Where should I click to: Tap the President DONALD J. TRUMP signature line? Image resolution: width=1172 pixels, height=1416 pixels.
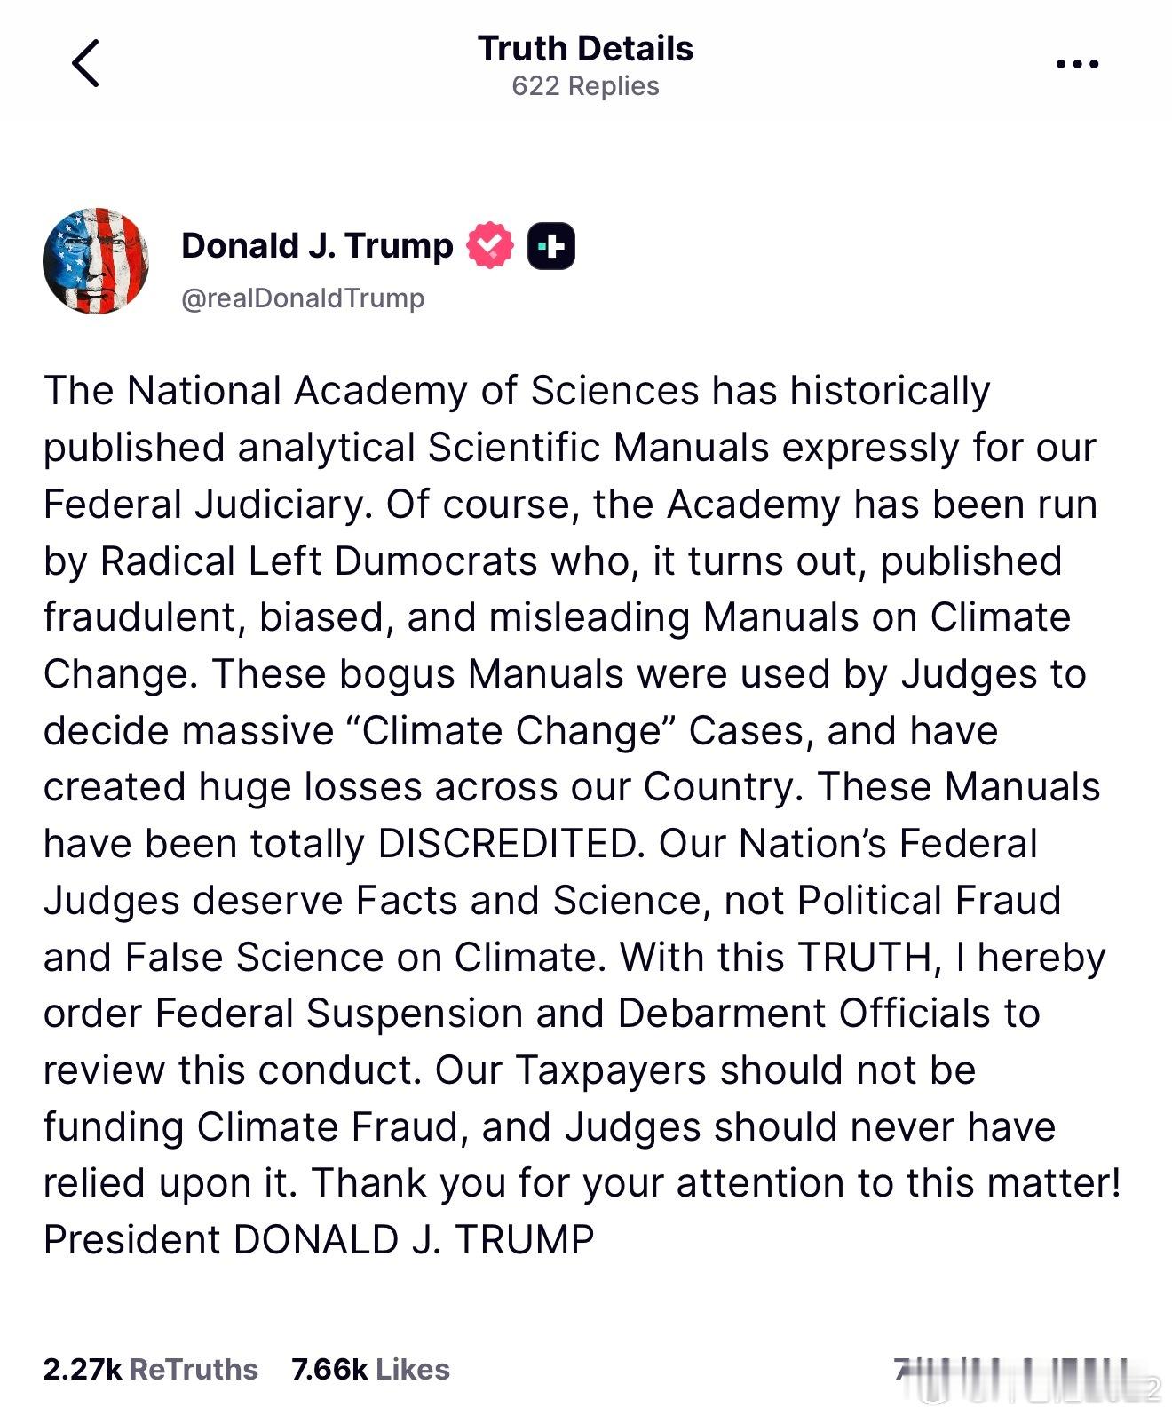(x=319, y=1239)
